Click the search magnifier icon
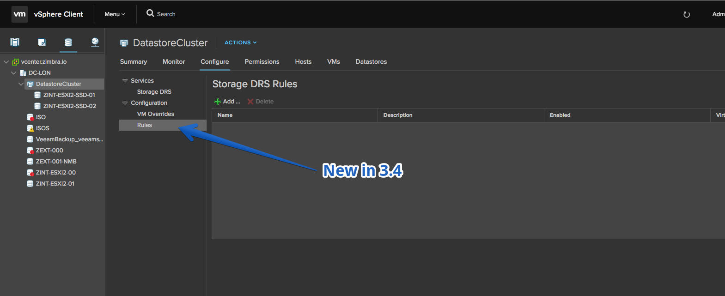Screen dimensions: 725x296 coord(150,13)
